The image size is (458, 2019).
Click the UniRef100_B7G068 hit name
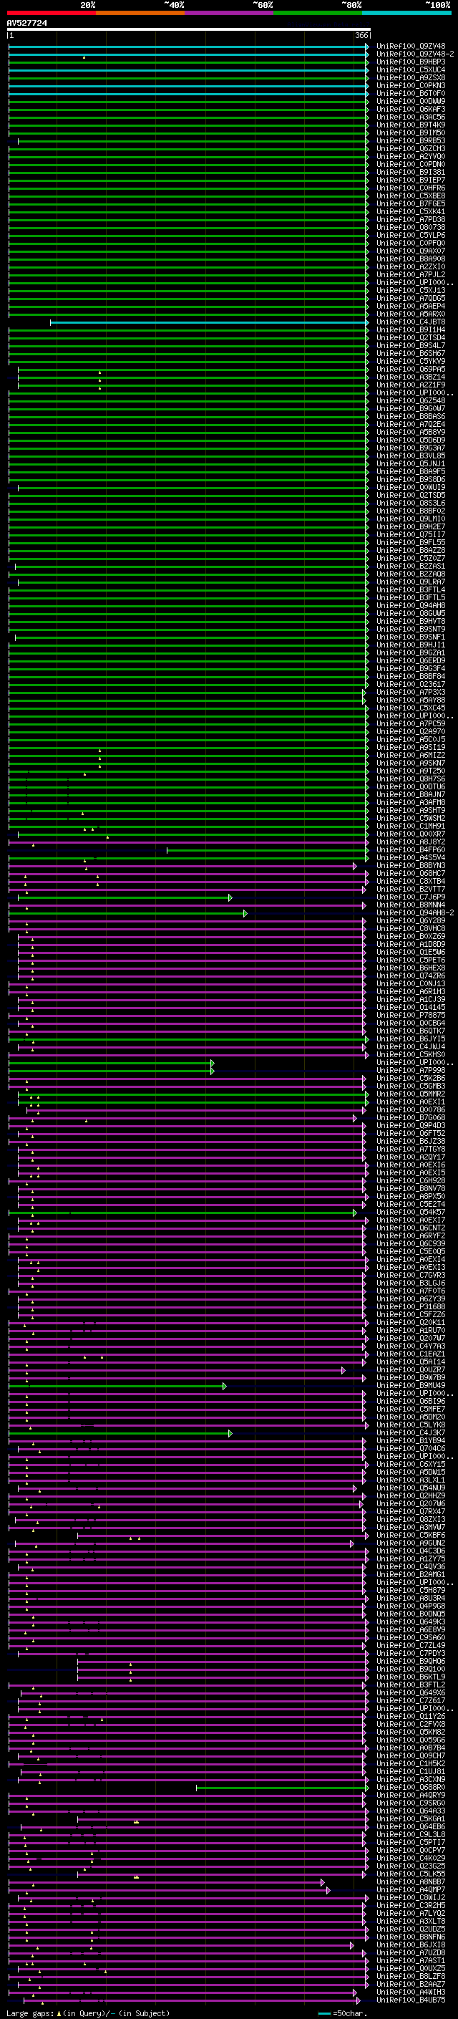411,1118
